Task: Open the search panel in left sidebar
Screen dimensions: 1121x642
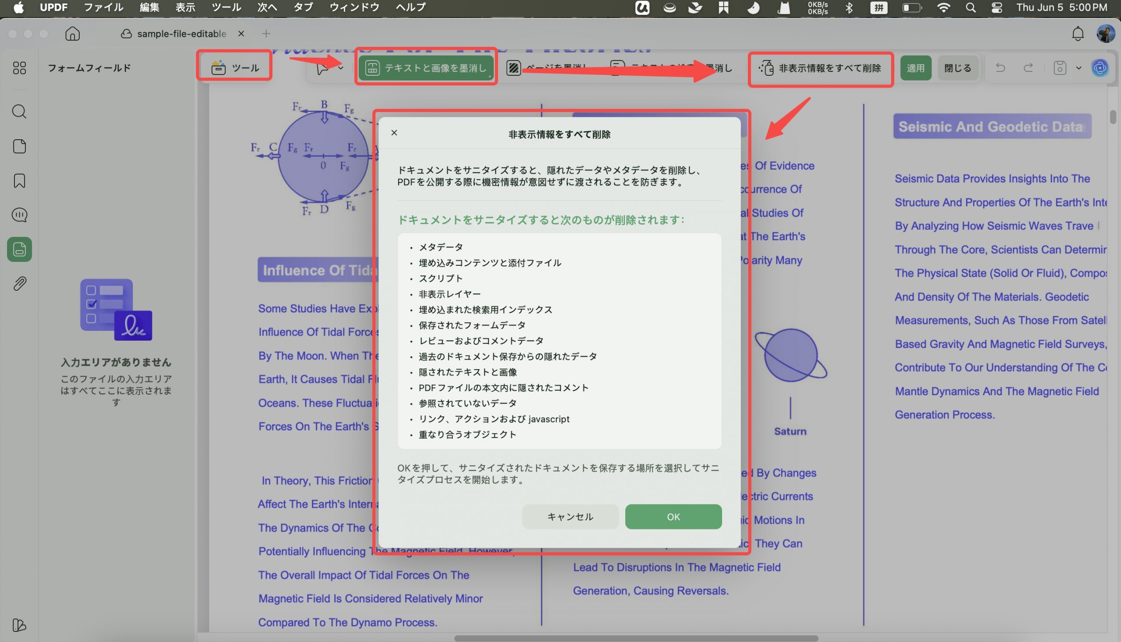Action: coord(19,112)
